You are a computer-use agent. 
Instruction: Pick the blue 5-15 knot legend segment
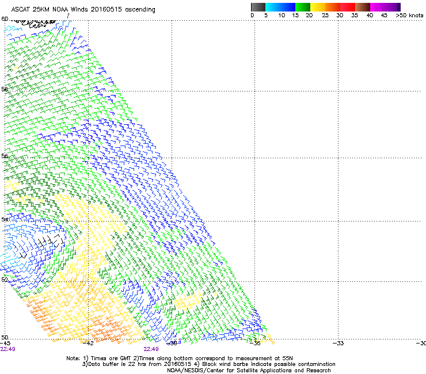[x=280, y=7]
